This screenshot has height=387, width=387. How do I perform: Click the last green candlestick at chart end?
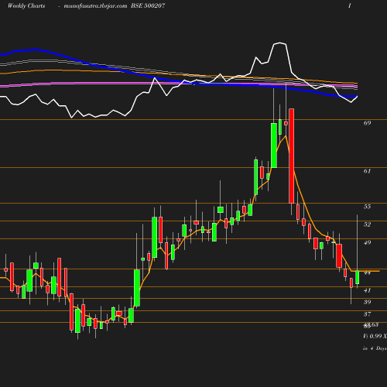click(x=358, y=277)
